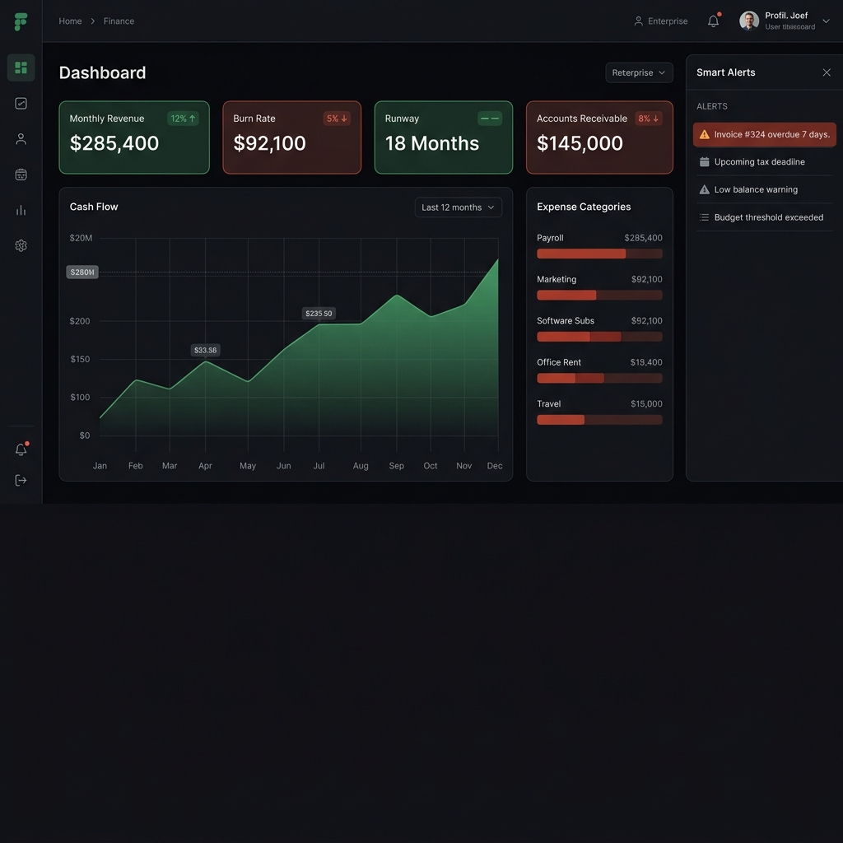Screen dimensions: 843x843
Task: Open Settings via the gear icon
Action: [21, 245]
